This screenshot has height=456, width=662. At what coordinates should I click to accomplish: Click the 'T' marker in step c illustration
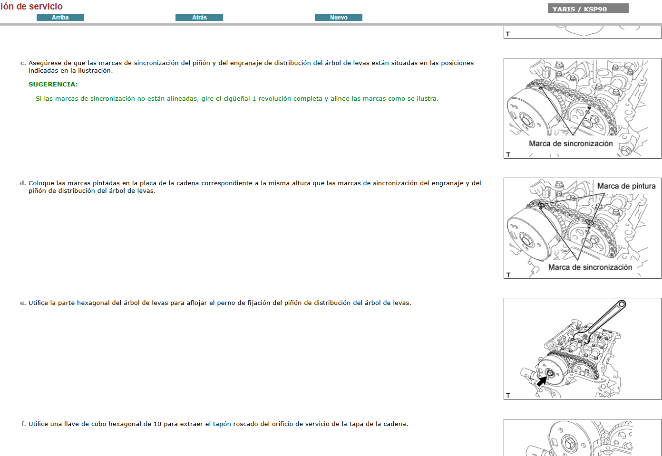pyautogui.click(x=508, y=154)
